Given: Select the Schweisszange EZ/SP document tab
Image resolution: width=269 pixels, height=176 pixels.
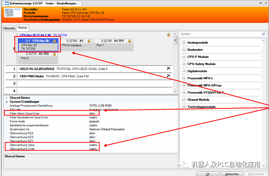Looking at the screenshot, I should (42, 3).
